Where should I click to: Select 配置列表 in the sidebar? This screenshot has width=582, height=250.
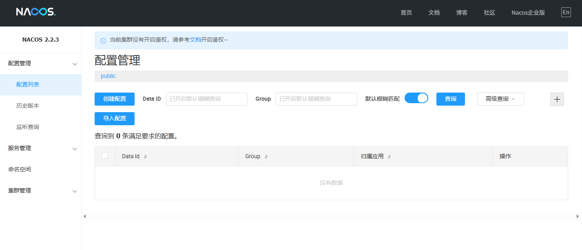(41, 85)
